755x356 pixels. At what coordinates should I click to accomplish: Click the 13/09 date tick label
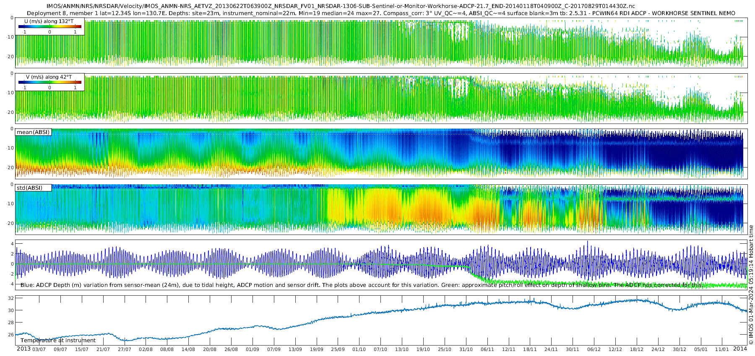(x=295, y=349)
